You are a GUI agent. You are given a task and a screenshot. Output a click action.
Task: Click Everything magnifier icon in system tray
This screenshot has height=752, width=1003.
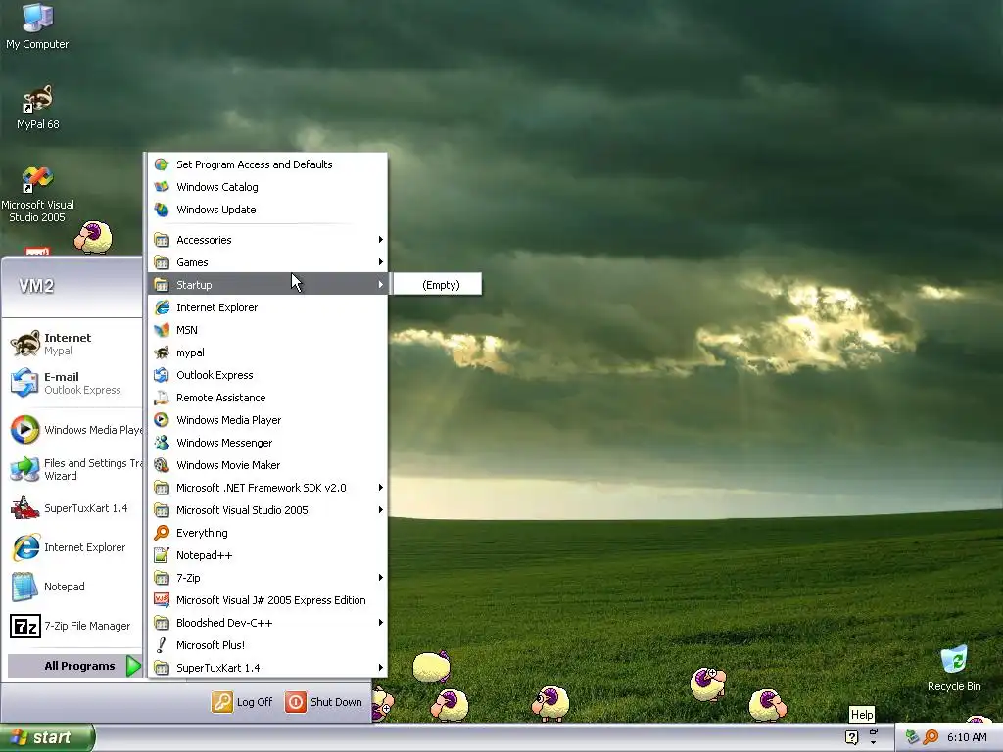click(x=931, y=737)
